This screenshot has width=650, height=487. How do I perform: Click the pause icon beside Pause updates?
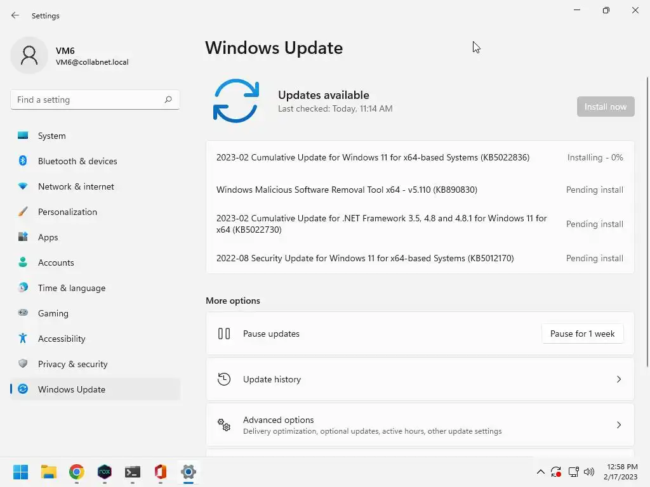224,334
